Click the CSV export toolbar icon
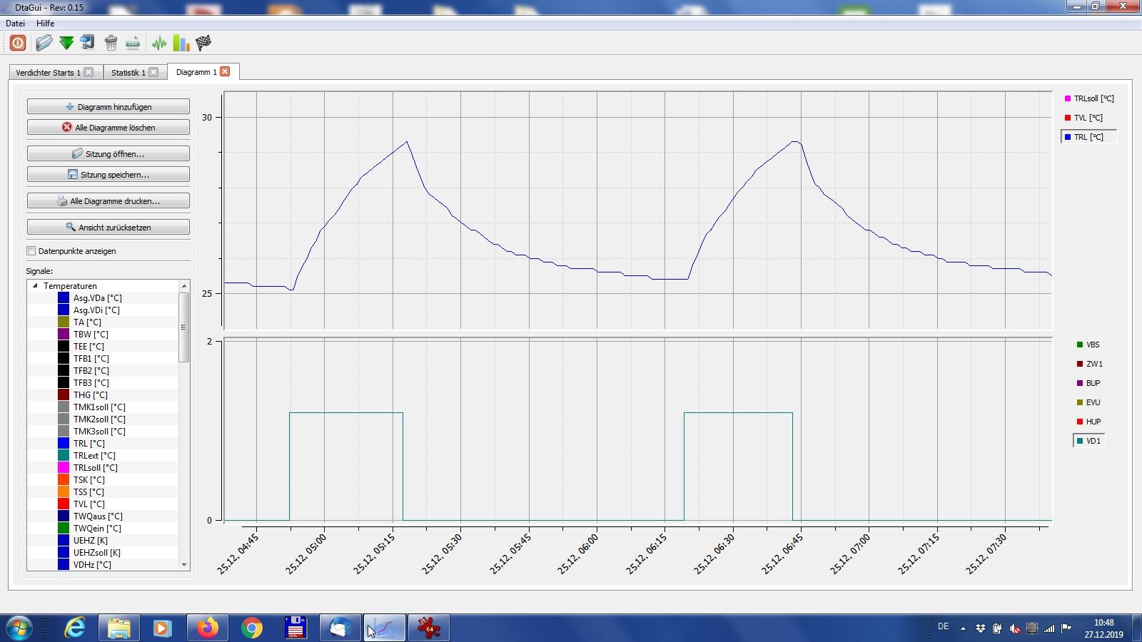Image resolution: width=1142 pixels, height=642 pixels. (133, 43)
